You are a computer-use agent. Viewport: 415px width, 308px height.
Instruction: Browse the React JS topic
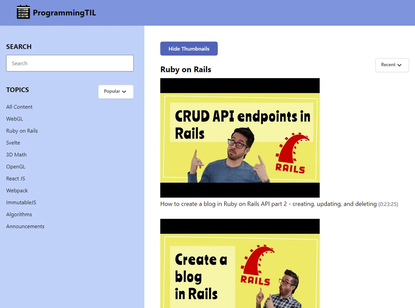(16, 179)
